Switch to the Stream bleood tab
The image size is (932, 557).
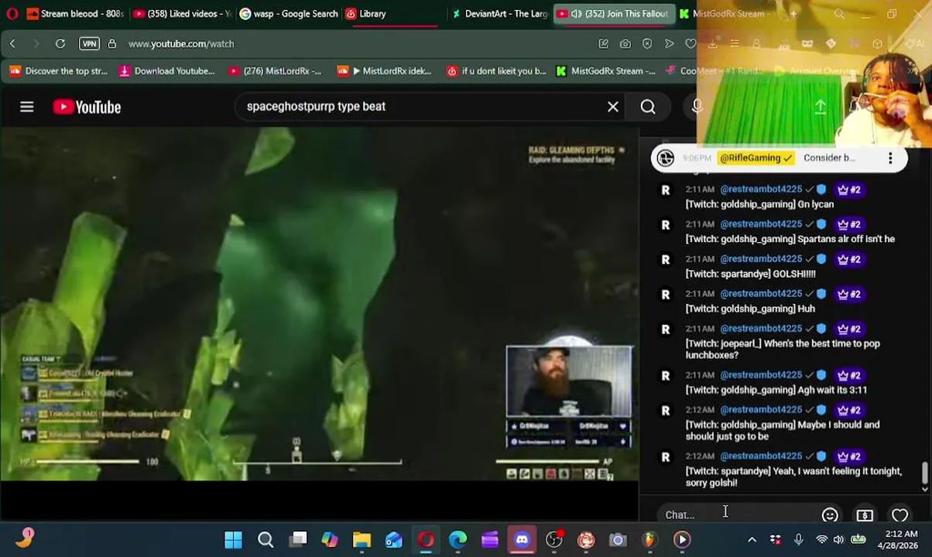point(75,14)
